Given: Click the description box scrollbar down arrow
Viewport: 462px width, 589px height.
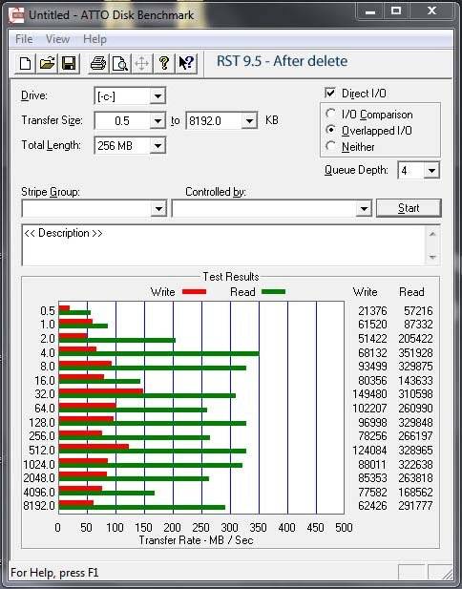Looking at the screenshot, I should [x=432, y=258].
